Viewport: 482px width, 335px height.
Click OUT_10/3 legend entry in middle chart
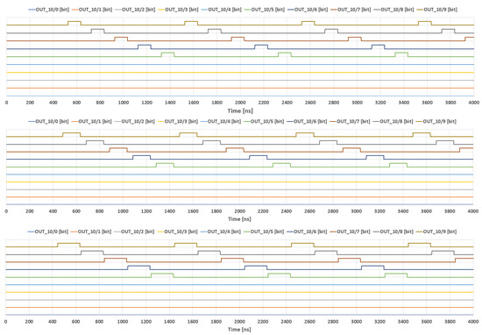pyautogui.click(x=177, y=122)
